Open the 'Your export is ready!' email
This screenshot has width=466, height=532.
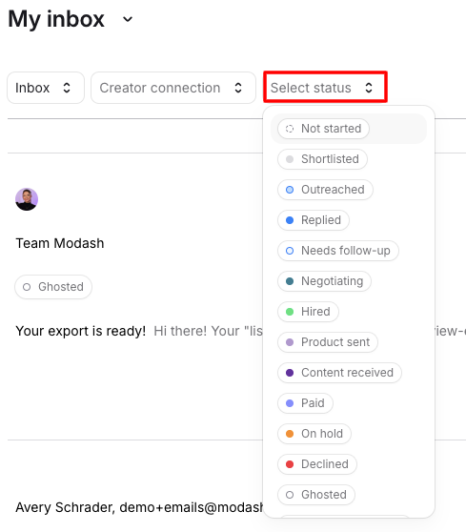tap(81, 331)
